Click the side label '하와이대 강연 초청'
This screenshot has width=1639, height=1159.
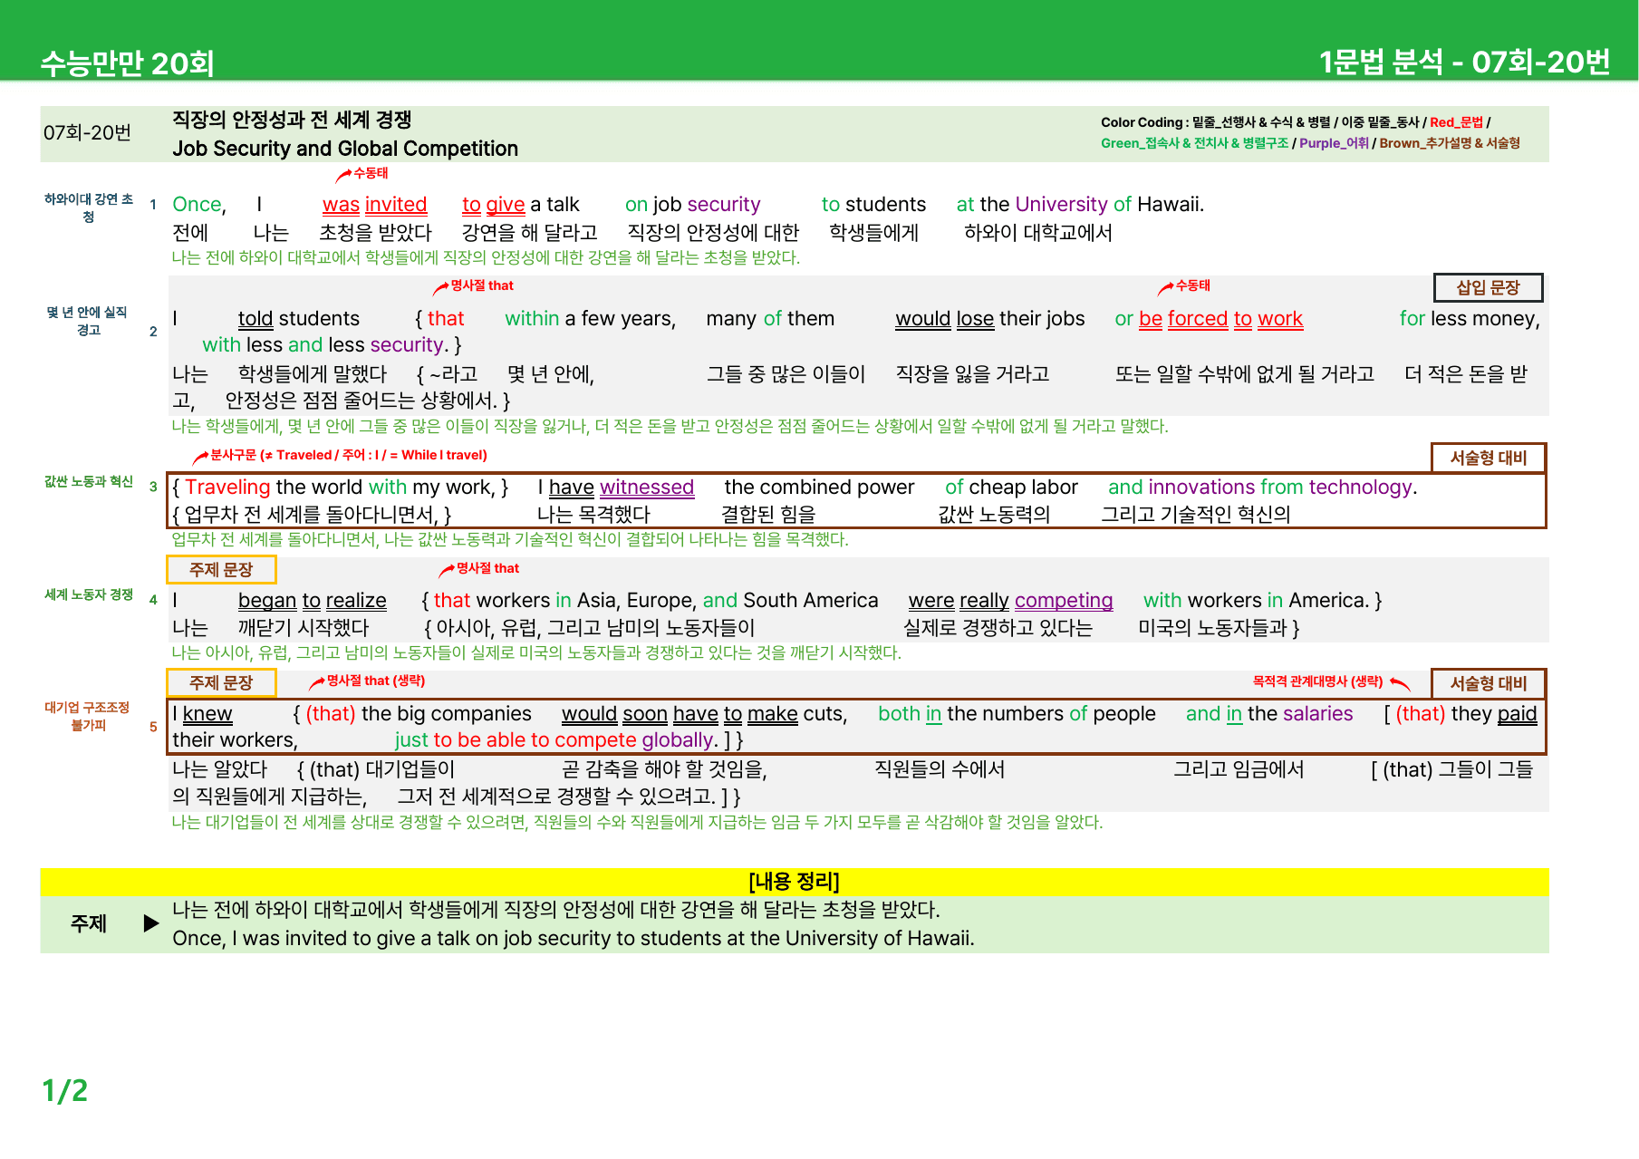89,208
